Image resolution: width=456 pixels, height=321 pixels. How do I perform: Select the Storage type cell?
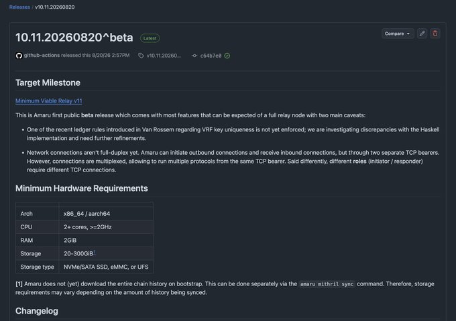point(38,267)
